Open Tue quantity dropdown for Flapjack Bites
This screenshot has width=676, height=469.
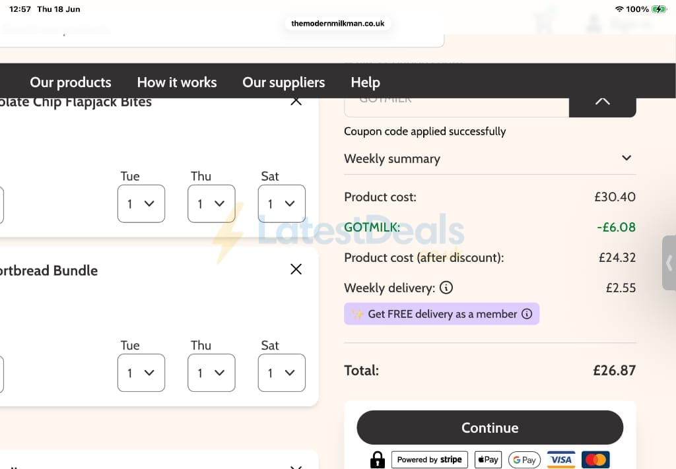coord(141,204)
